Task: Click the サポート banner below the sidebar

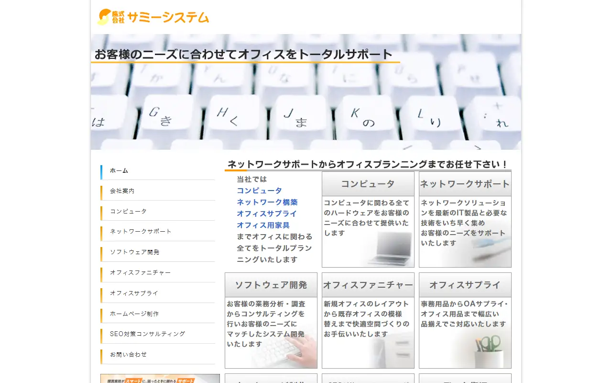Action: point(160,379)
